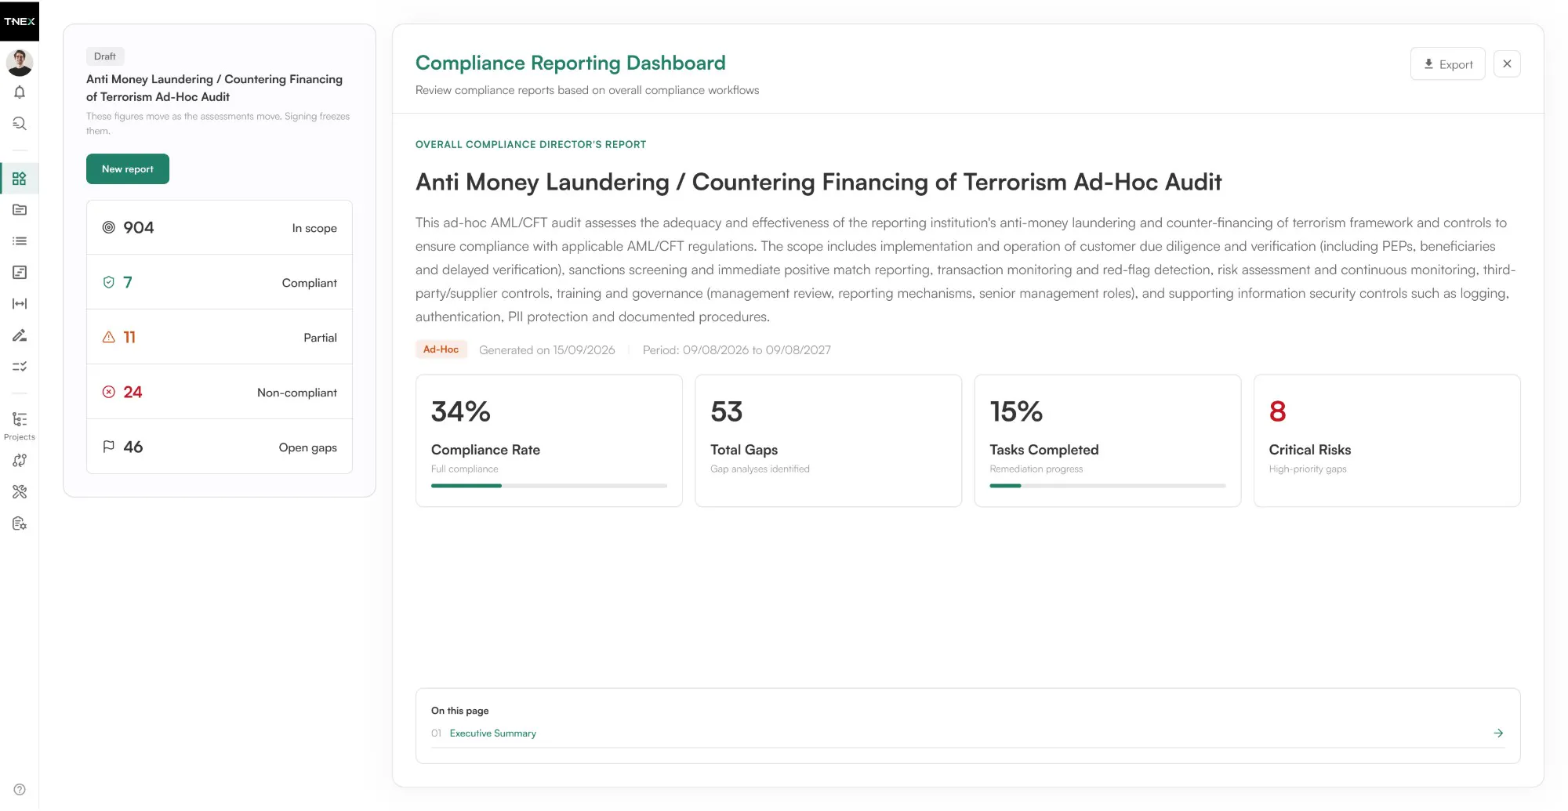Click the "Period: 09/08/2026 to 09/08/2027" text

737,350
